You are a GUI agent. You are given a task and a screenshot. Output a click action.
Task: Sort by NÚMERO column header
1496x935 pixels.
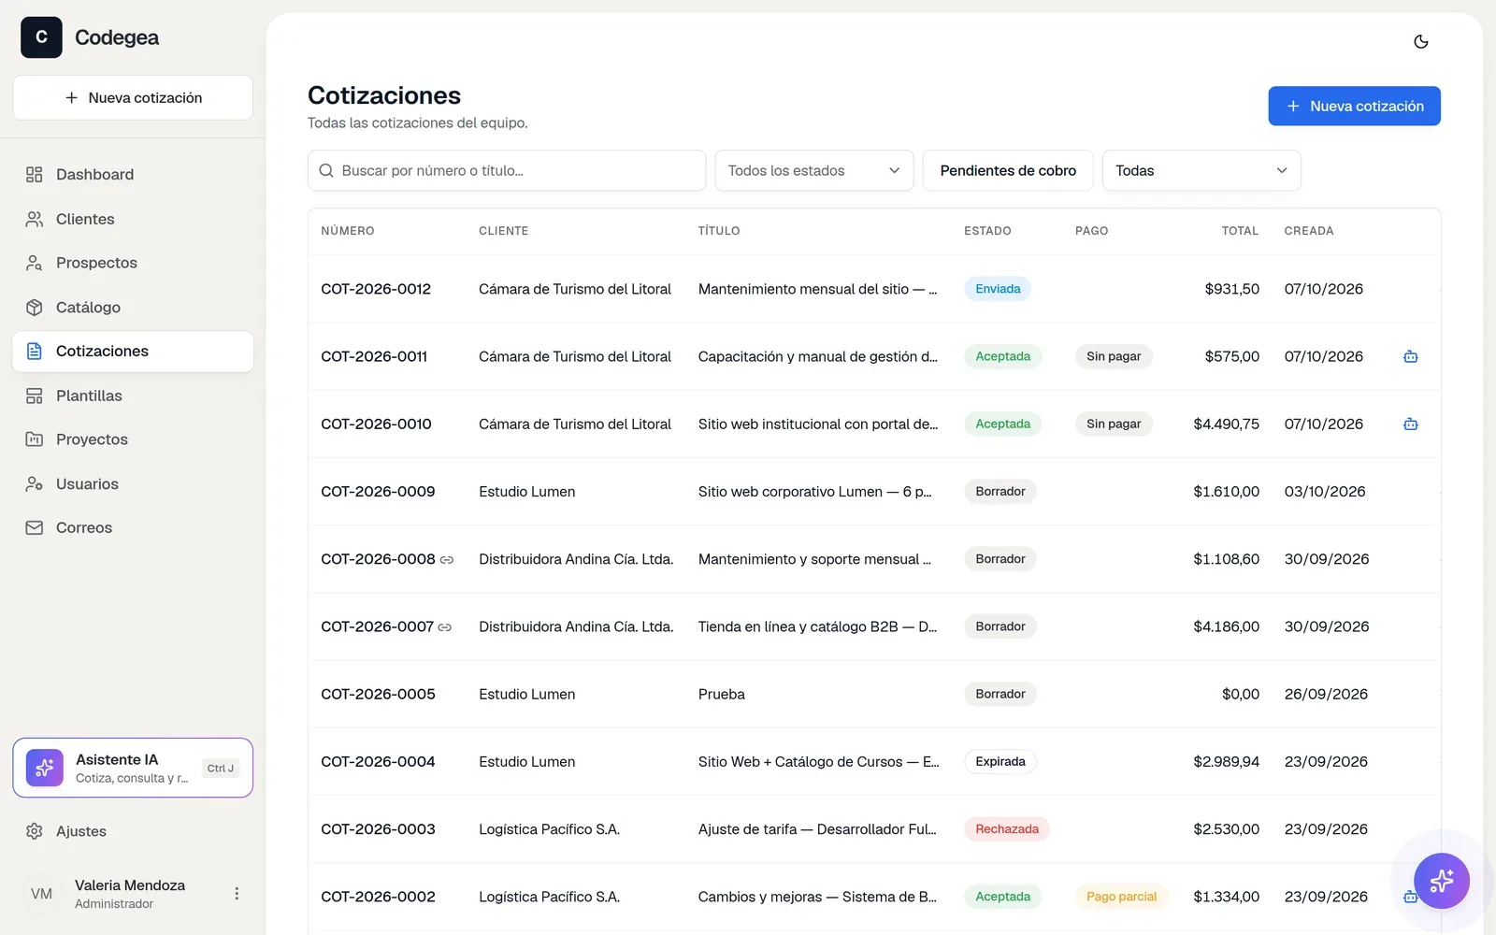348,231
